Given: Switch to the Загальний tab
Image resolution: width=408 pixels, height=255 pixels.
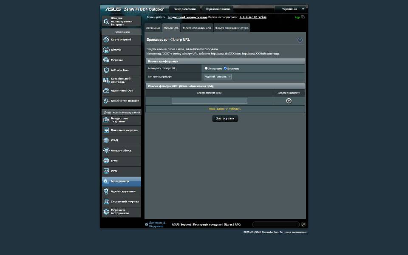Looking at the screenshot, I should 153,28.
